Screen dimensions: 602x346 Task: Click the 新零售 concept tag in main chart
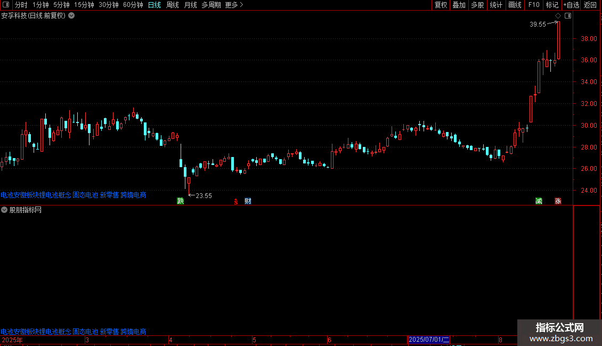pyautogui.click(x=109, y=195)
